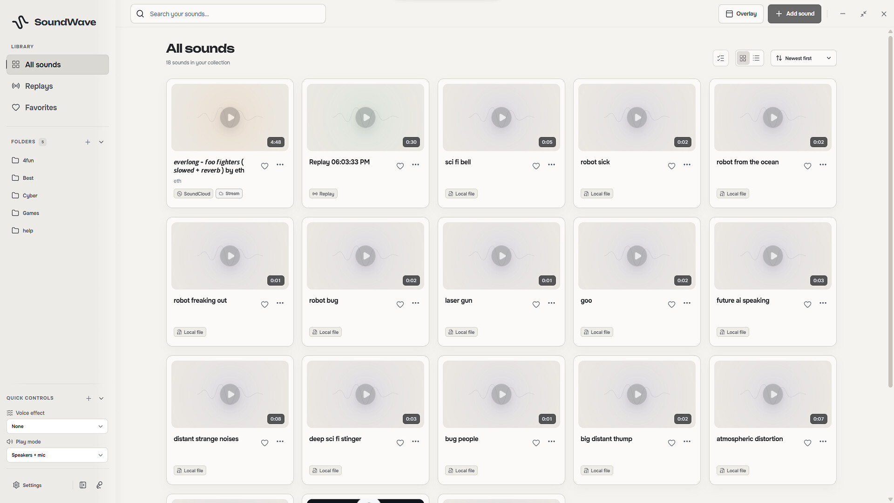Image resolution: width=894 pixels, height=503 pixels.
Task: Select All sounds in the library
Action: [58, 65]
